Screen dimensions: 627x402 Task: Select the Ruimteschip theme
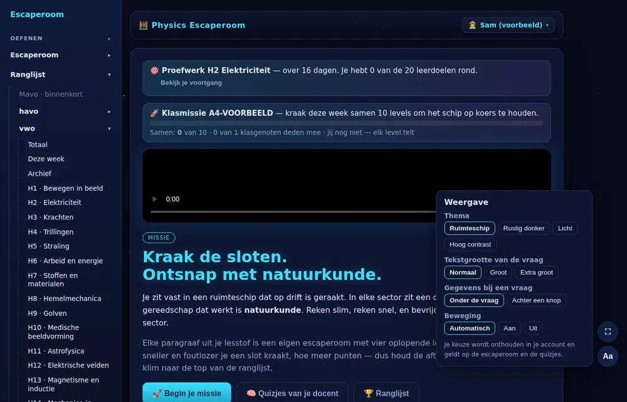470,228
